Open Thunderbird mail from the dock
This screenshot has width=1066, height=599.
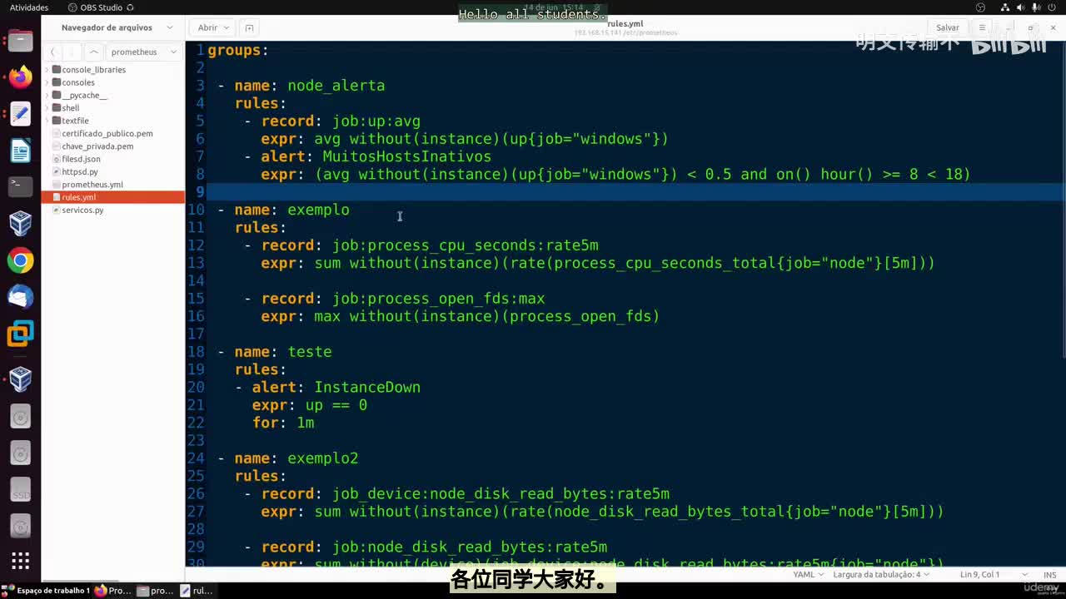[20, 297]
